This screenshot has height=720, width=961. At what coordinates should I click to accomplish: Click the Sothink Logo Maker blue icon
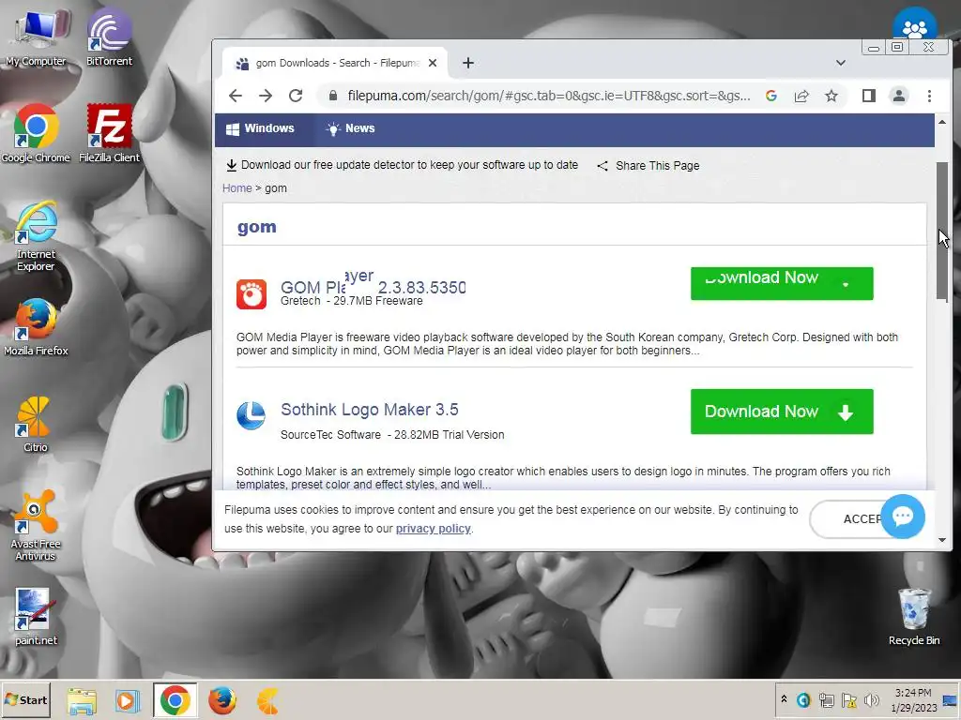point(252,415)
